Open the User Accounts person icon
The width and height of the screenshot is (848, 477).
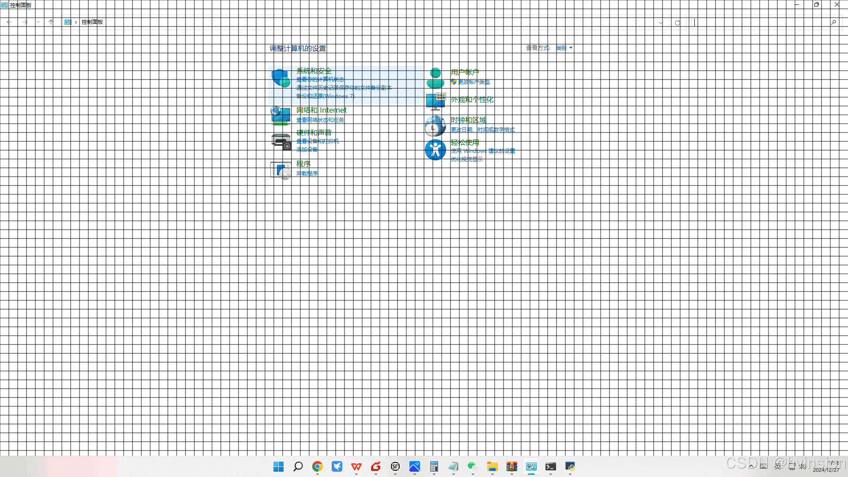click(x=435, y=78)
